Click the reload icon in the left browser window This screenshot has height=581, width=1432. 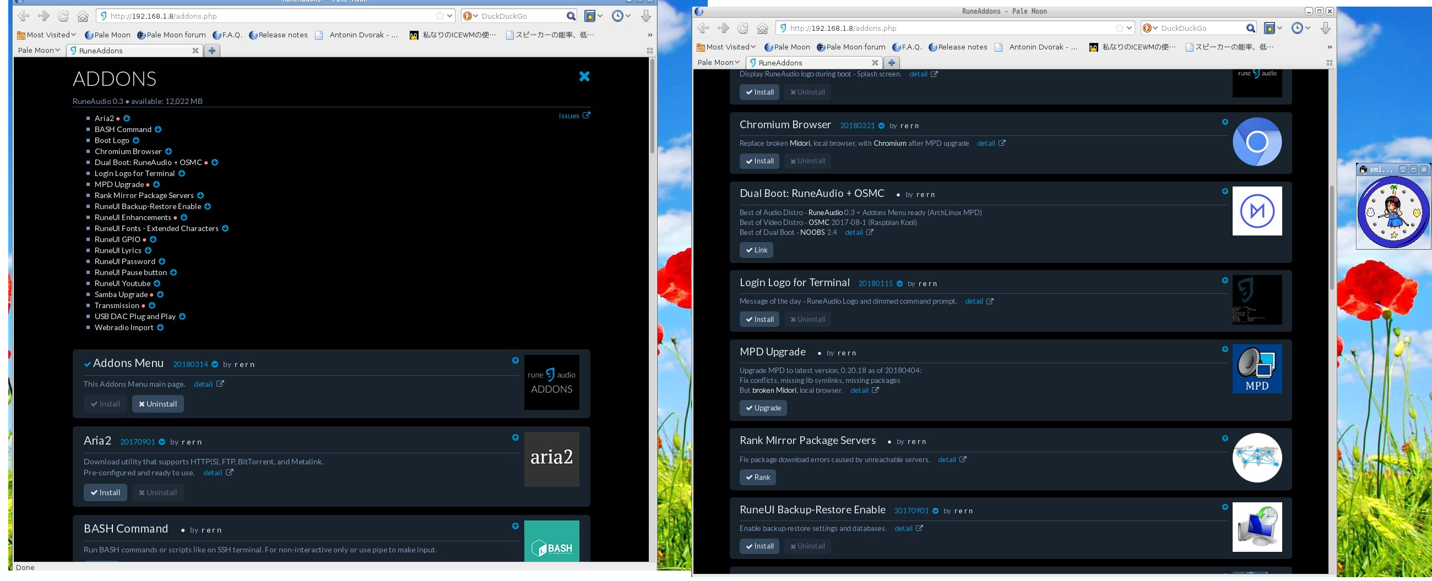click(63, 16)
